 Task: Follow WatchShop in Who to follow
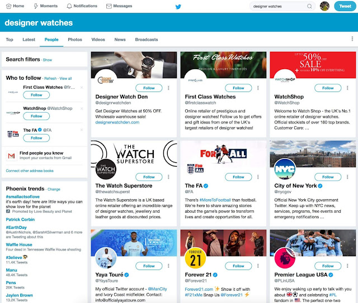tap(36, 116)
